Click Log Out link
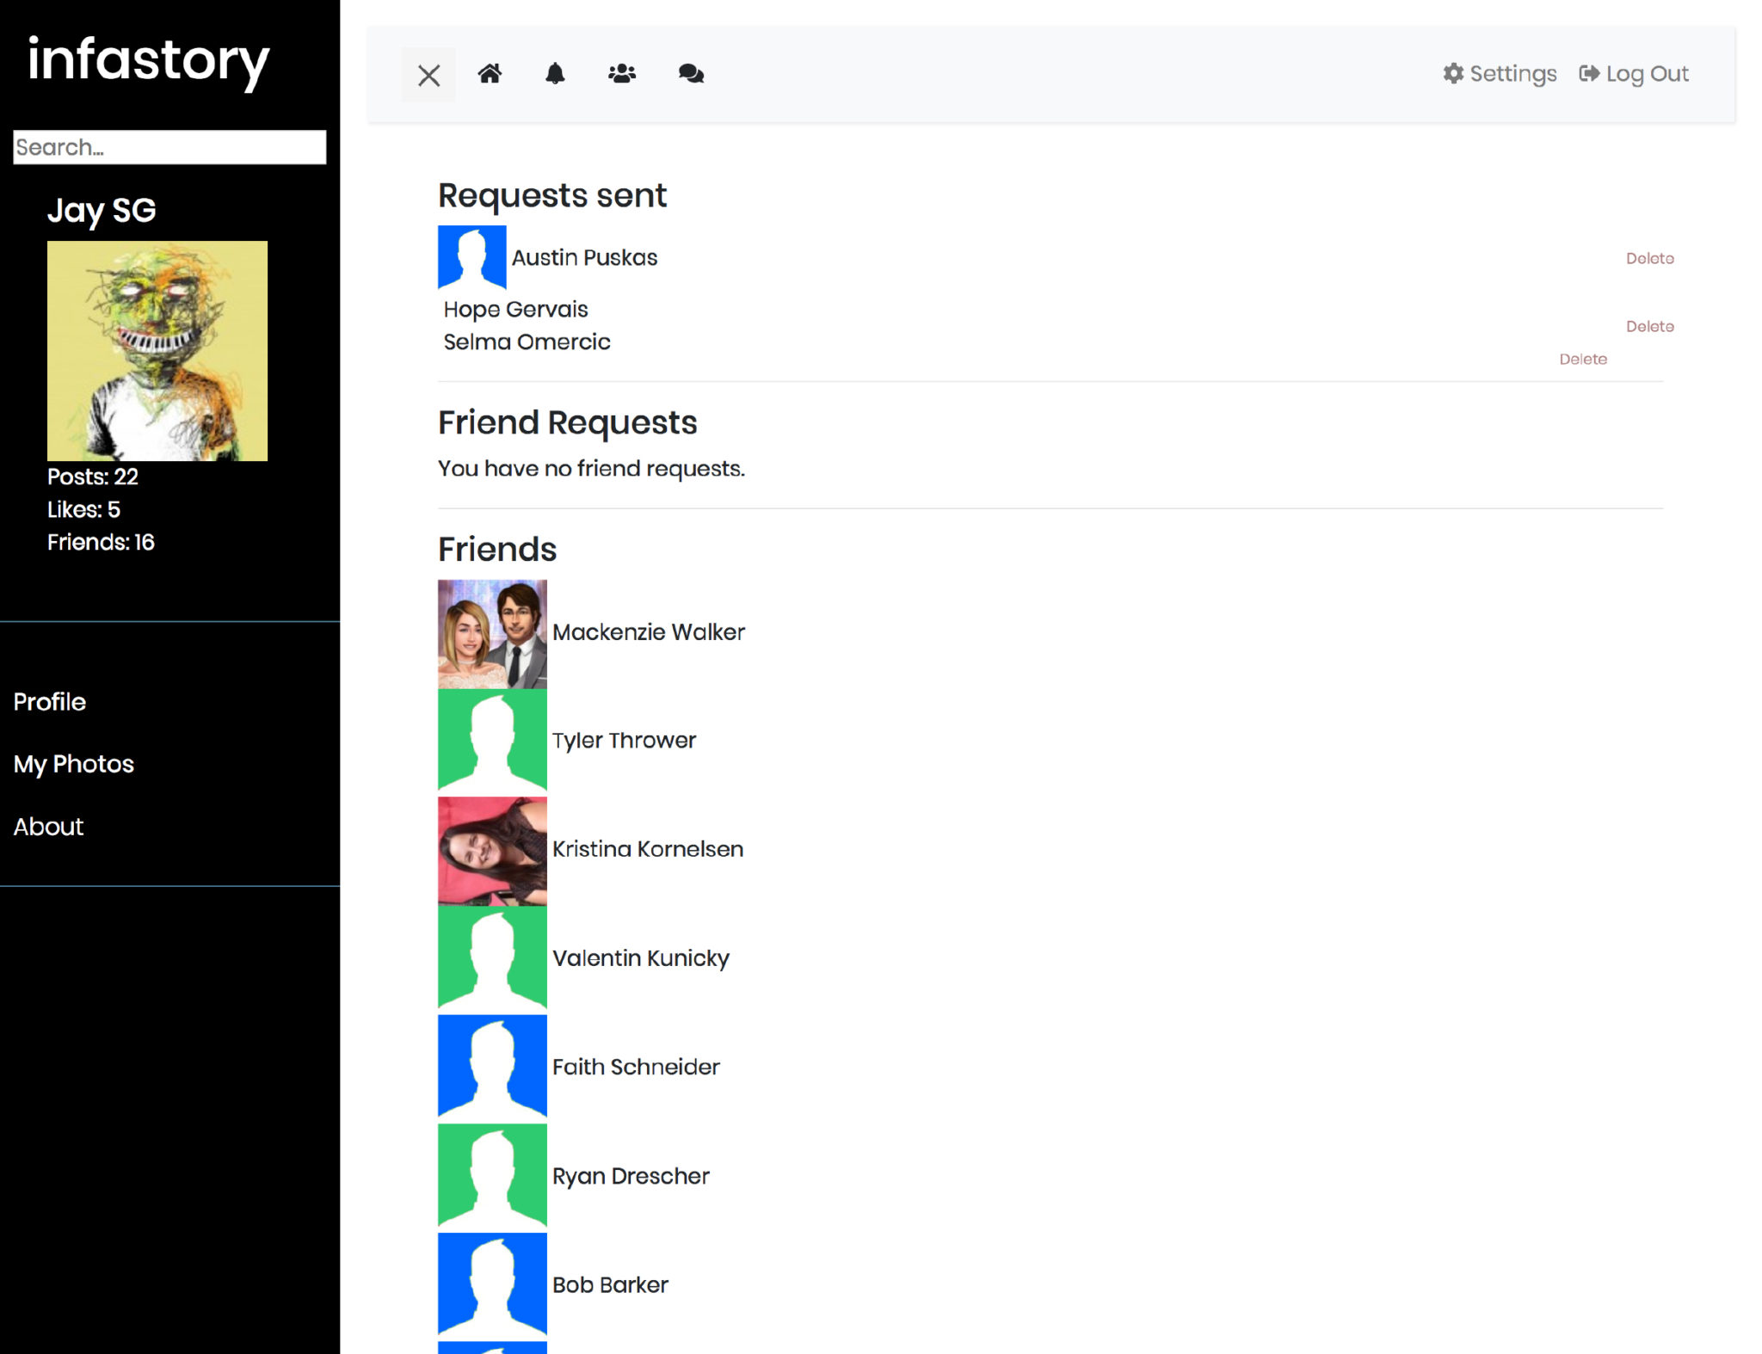1762x1354 pixels. tap(1634, 74)
